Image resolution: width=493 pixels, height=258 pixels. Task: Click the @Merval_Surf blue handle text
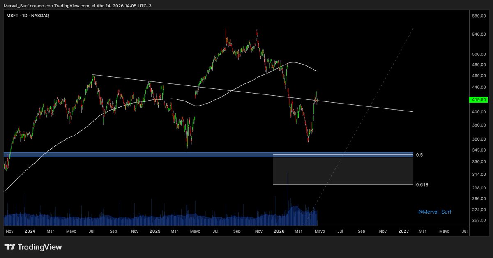click(435, 212)
